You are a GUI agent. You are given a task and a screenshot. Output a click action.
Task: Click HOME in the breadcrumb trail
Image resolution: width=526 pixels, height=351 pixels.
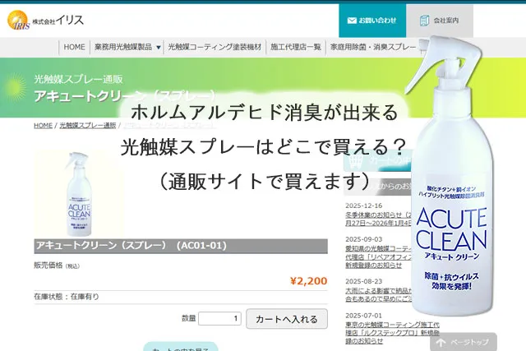point(43,125)
